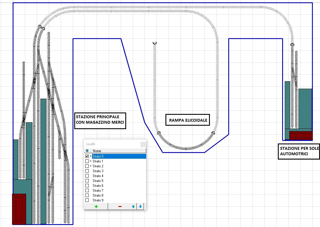Move layer up with blue up arrow
The height and width of the screenshot is (227, 320).
[133, 207]
